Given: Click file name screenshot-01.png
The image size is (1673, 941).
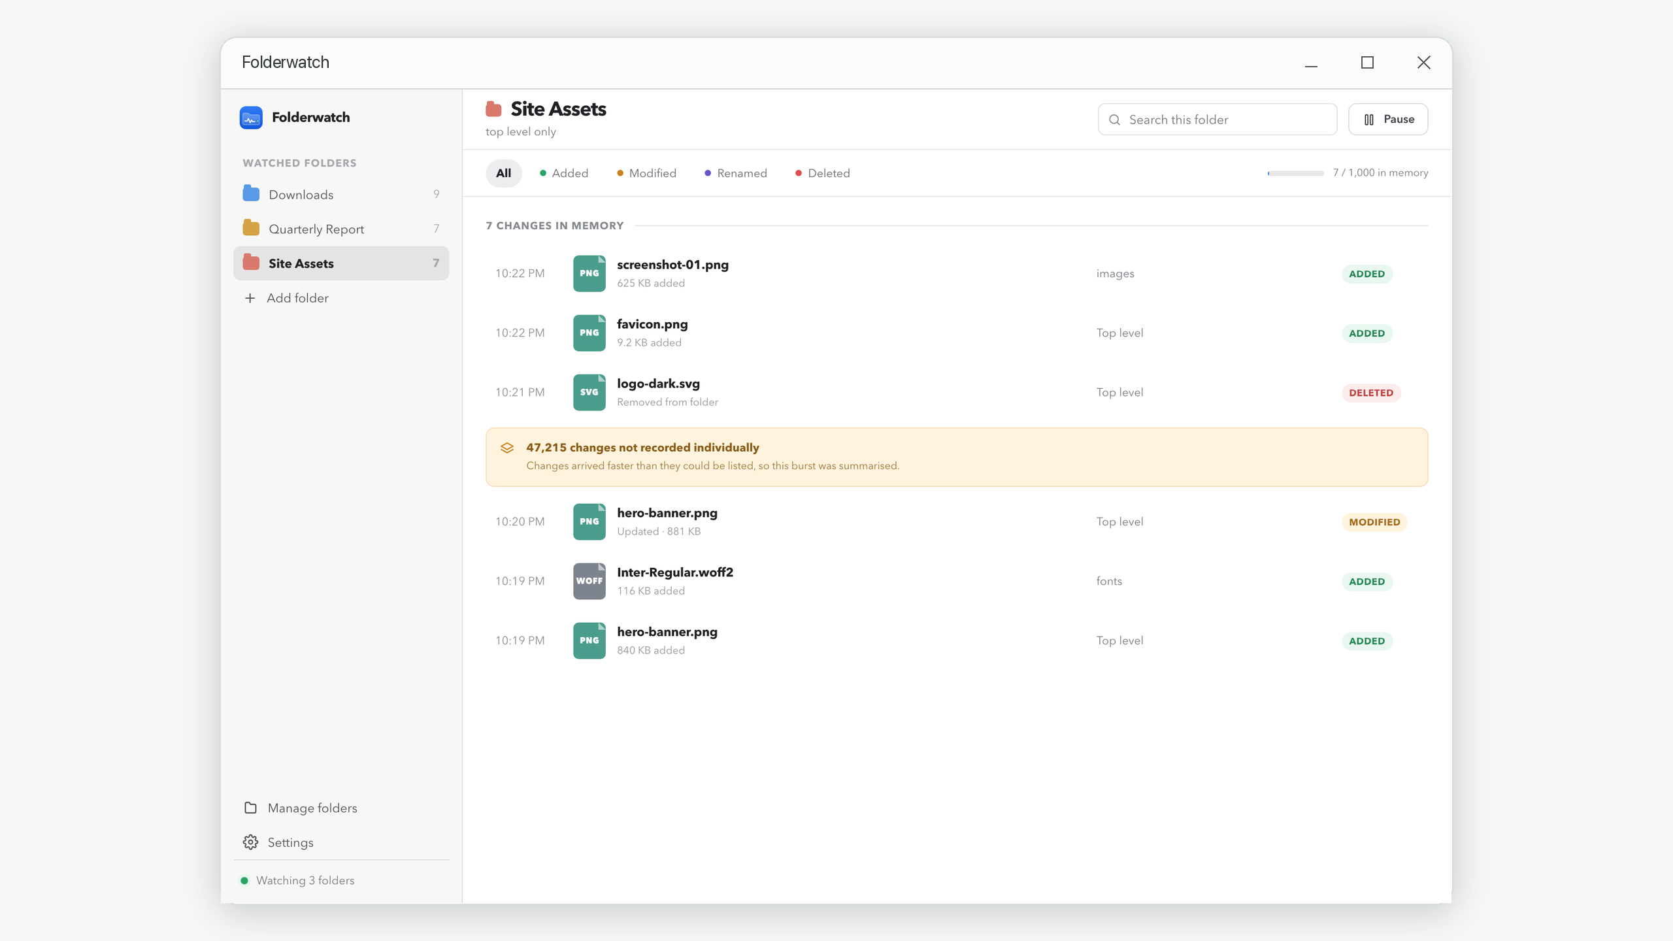Looking at the screenshot, I should (672, 265).
